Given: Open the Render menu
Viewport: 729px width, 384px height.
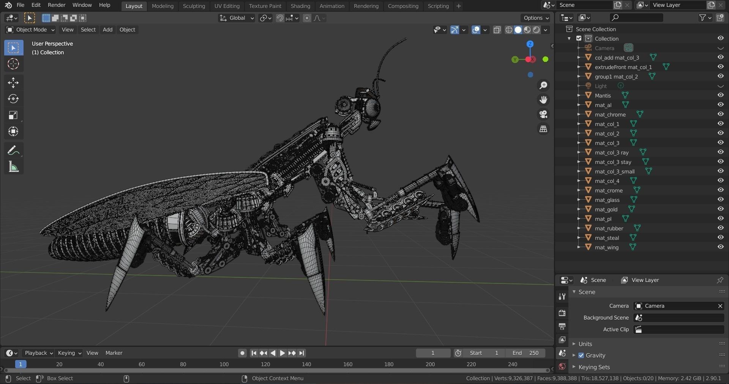Looking at the screenshot, I should coord(56,5).
